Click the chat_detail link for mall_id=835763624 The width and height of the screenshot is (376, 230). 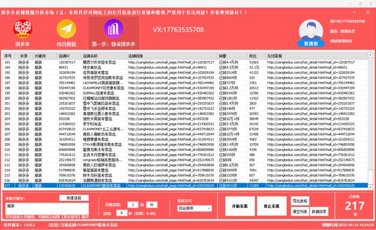tap(311, 180)
